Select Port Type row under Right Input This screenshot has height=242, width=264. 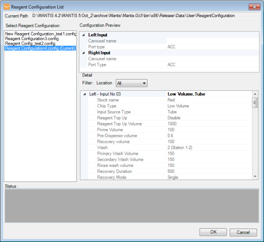click(x=174, y=65)
